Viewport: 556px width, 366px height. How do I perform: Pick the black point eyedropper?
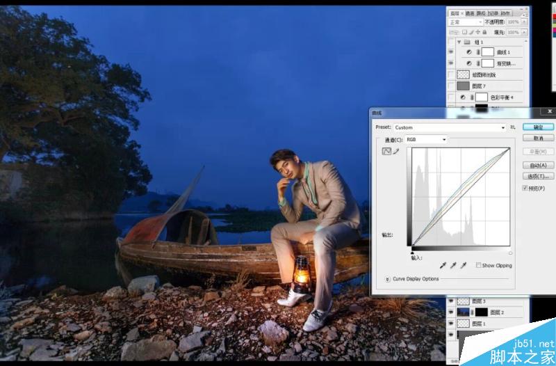click(443, 265)
